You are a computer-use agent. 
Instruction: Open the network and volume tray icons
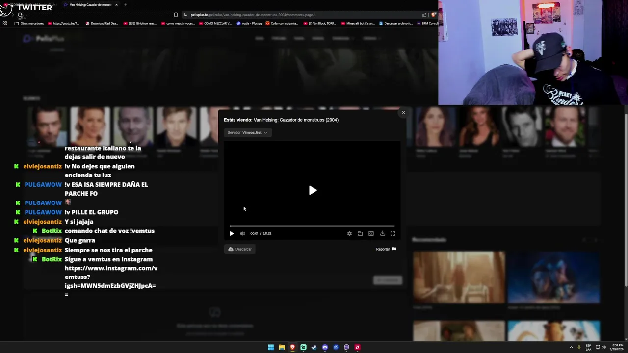601,347
